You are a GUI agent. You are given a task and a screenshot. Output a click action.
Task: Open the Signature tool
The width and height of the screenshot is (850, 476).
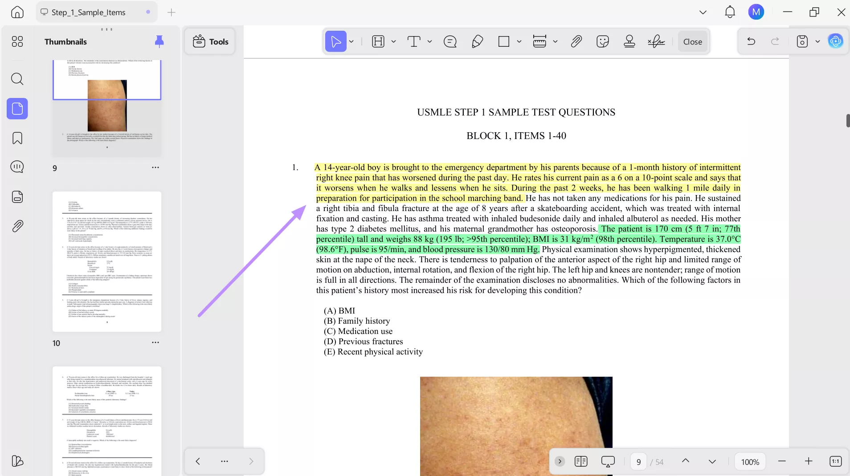pyautogui.click(x=656, y=41)
